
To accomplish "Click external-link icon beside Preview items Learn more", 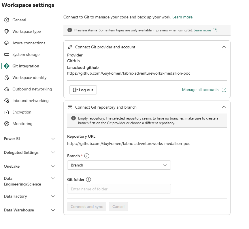I will click(x=215, y=30).
